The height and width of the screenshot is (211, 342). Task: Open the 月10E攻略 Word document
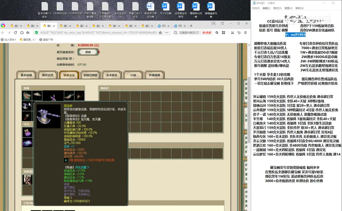166,9
